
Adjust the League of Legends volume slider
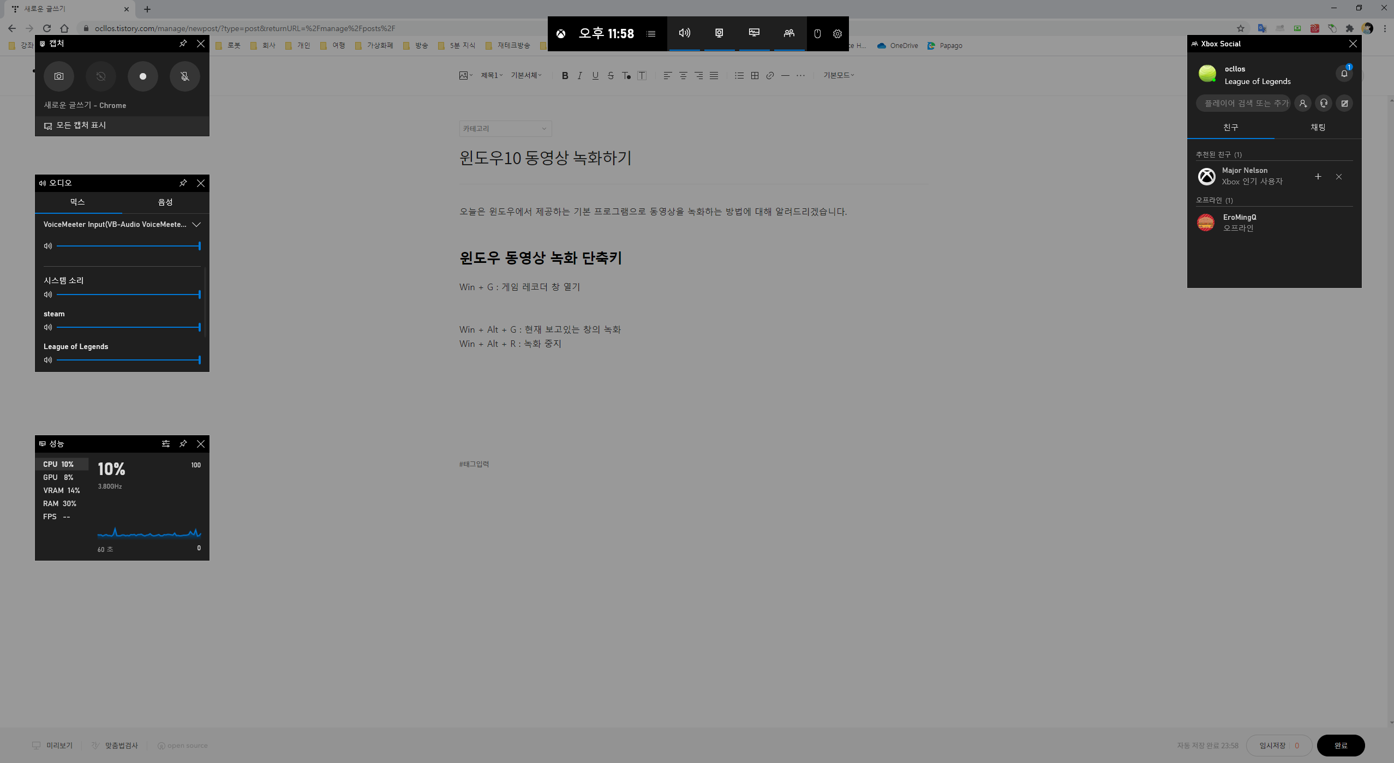point(128,360)
